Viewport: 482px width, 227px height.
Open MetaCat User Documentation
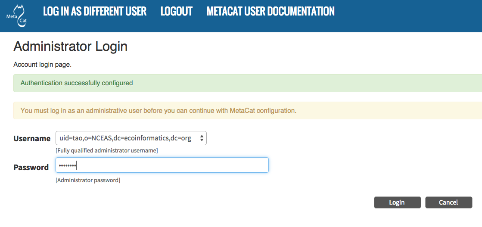271,11
